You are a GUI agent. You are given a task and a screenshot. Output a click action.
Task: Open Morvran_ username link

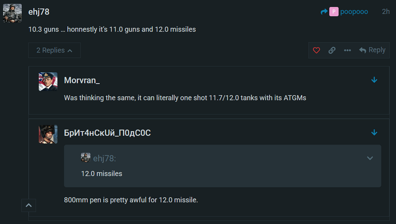coord(82,80)
